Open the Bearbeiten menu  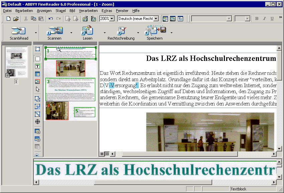[24, 11]
